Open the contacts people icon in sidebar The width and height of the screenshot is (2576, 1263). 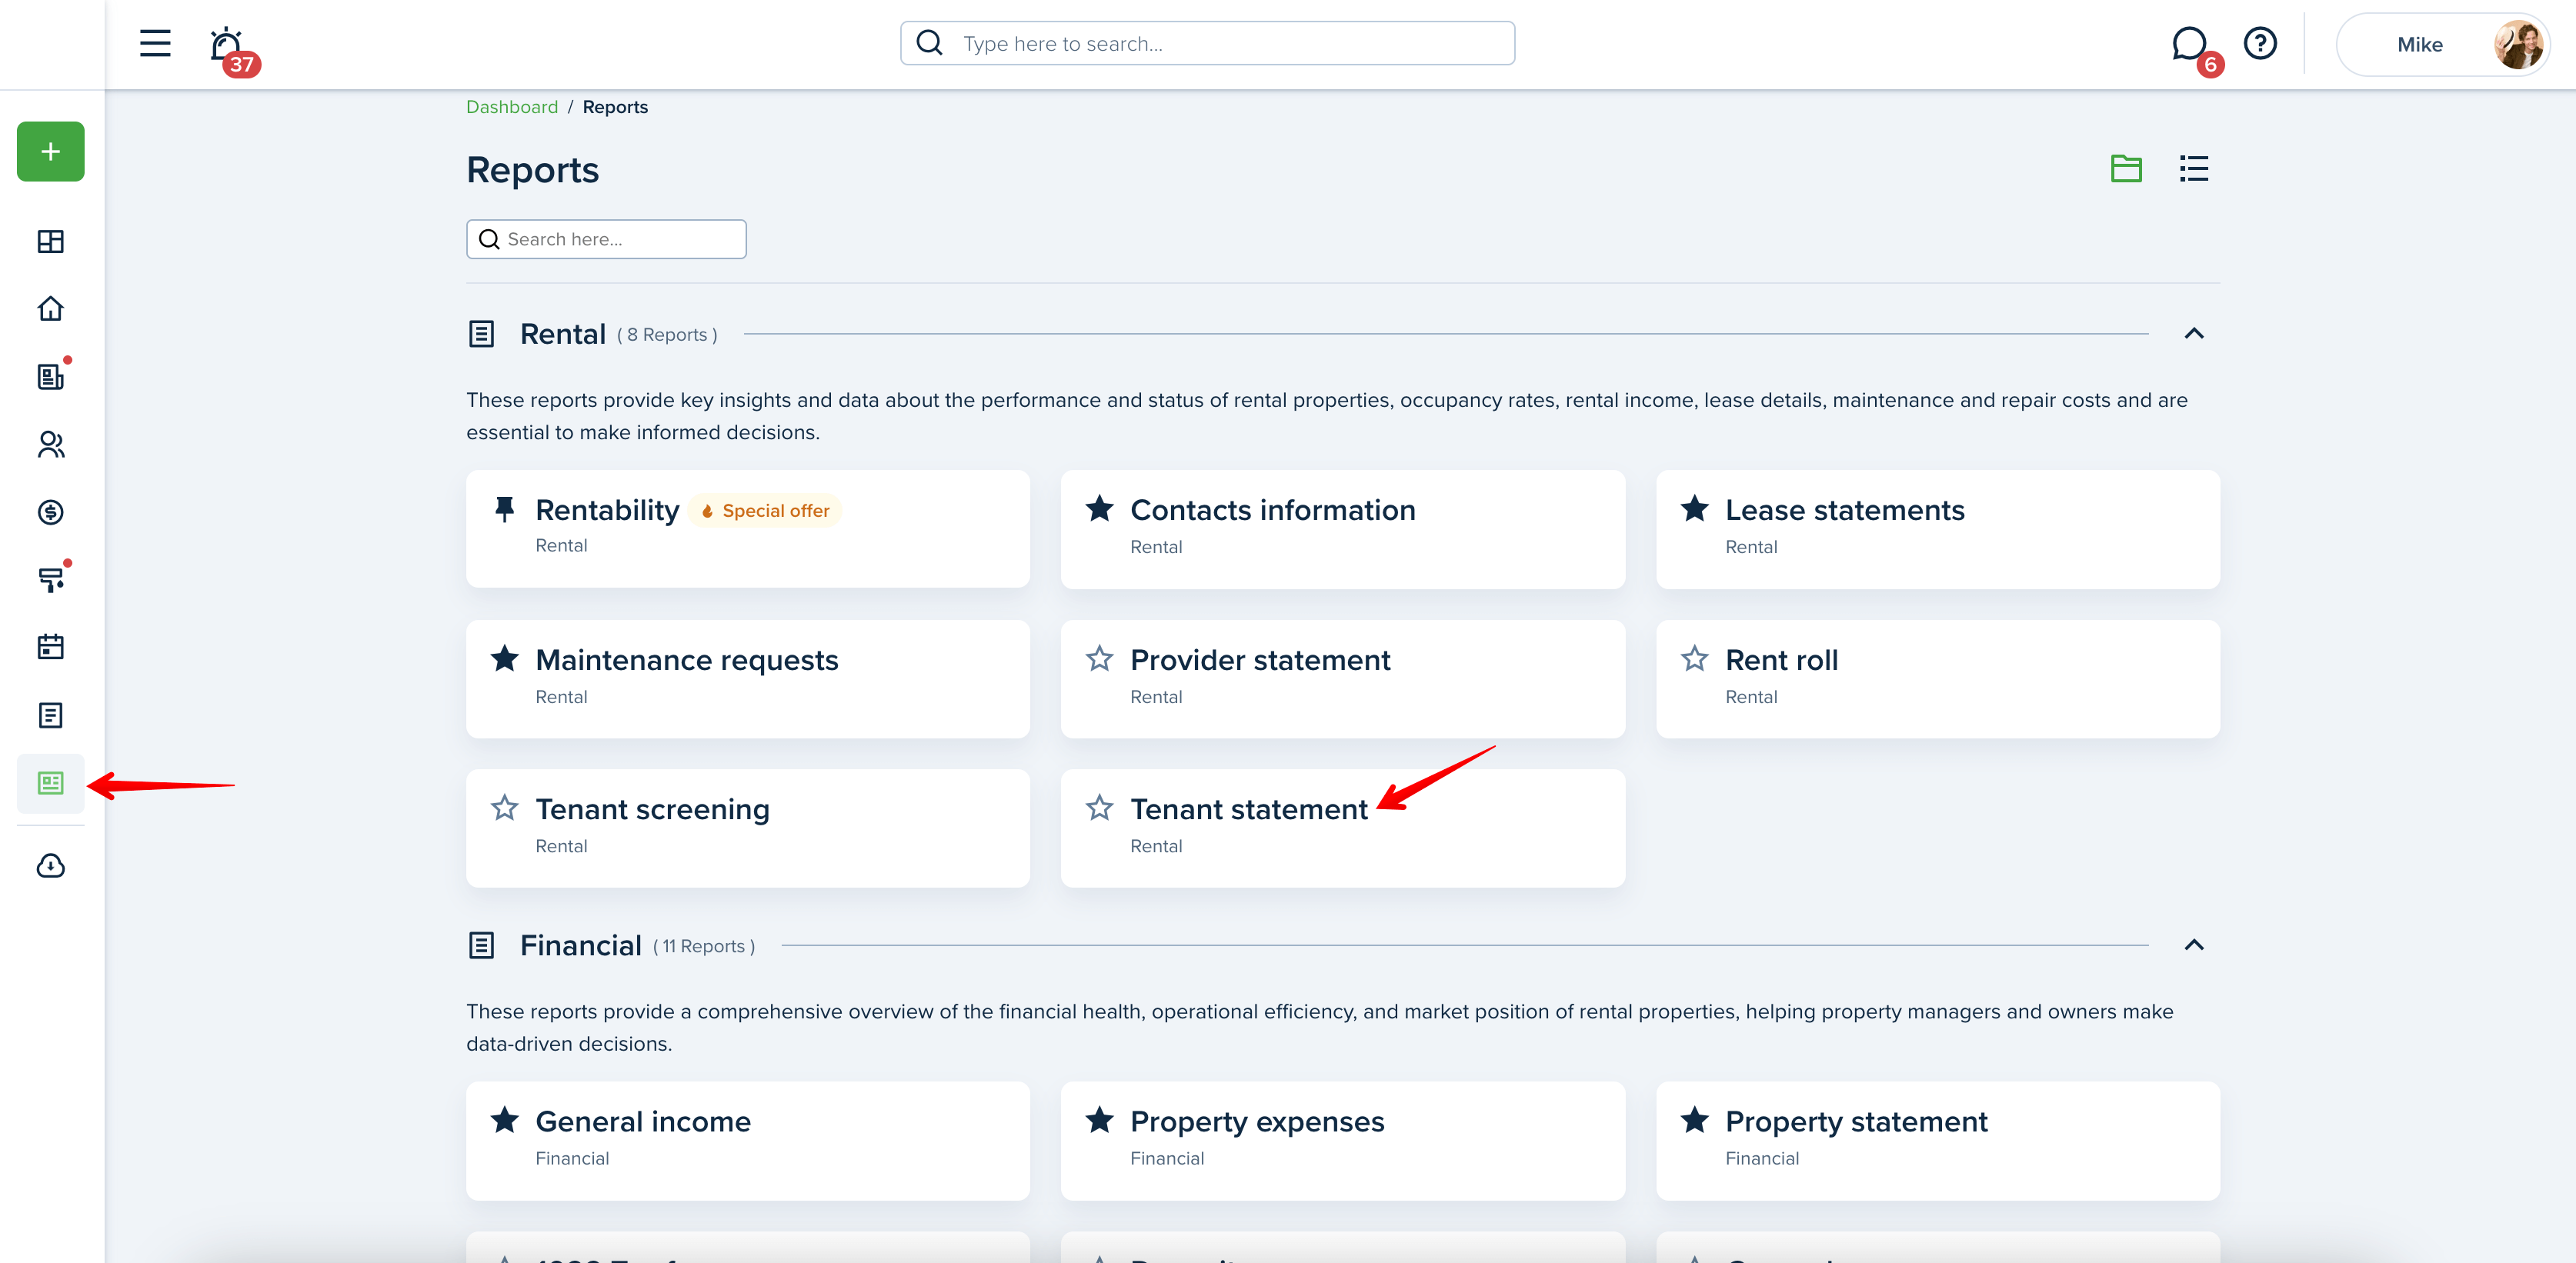(51, 444)
